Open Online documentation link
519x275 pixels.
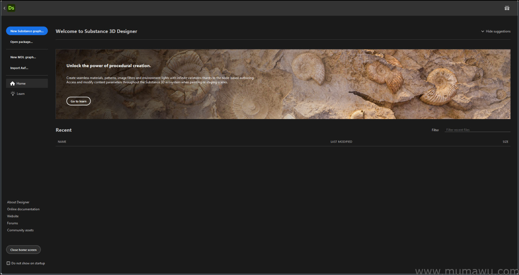[23, 209]
